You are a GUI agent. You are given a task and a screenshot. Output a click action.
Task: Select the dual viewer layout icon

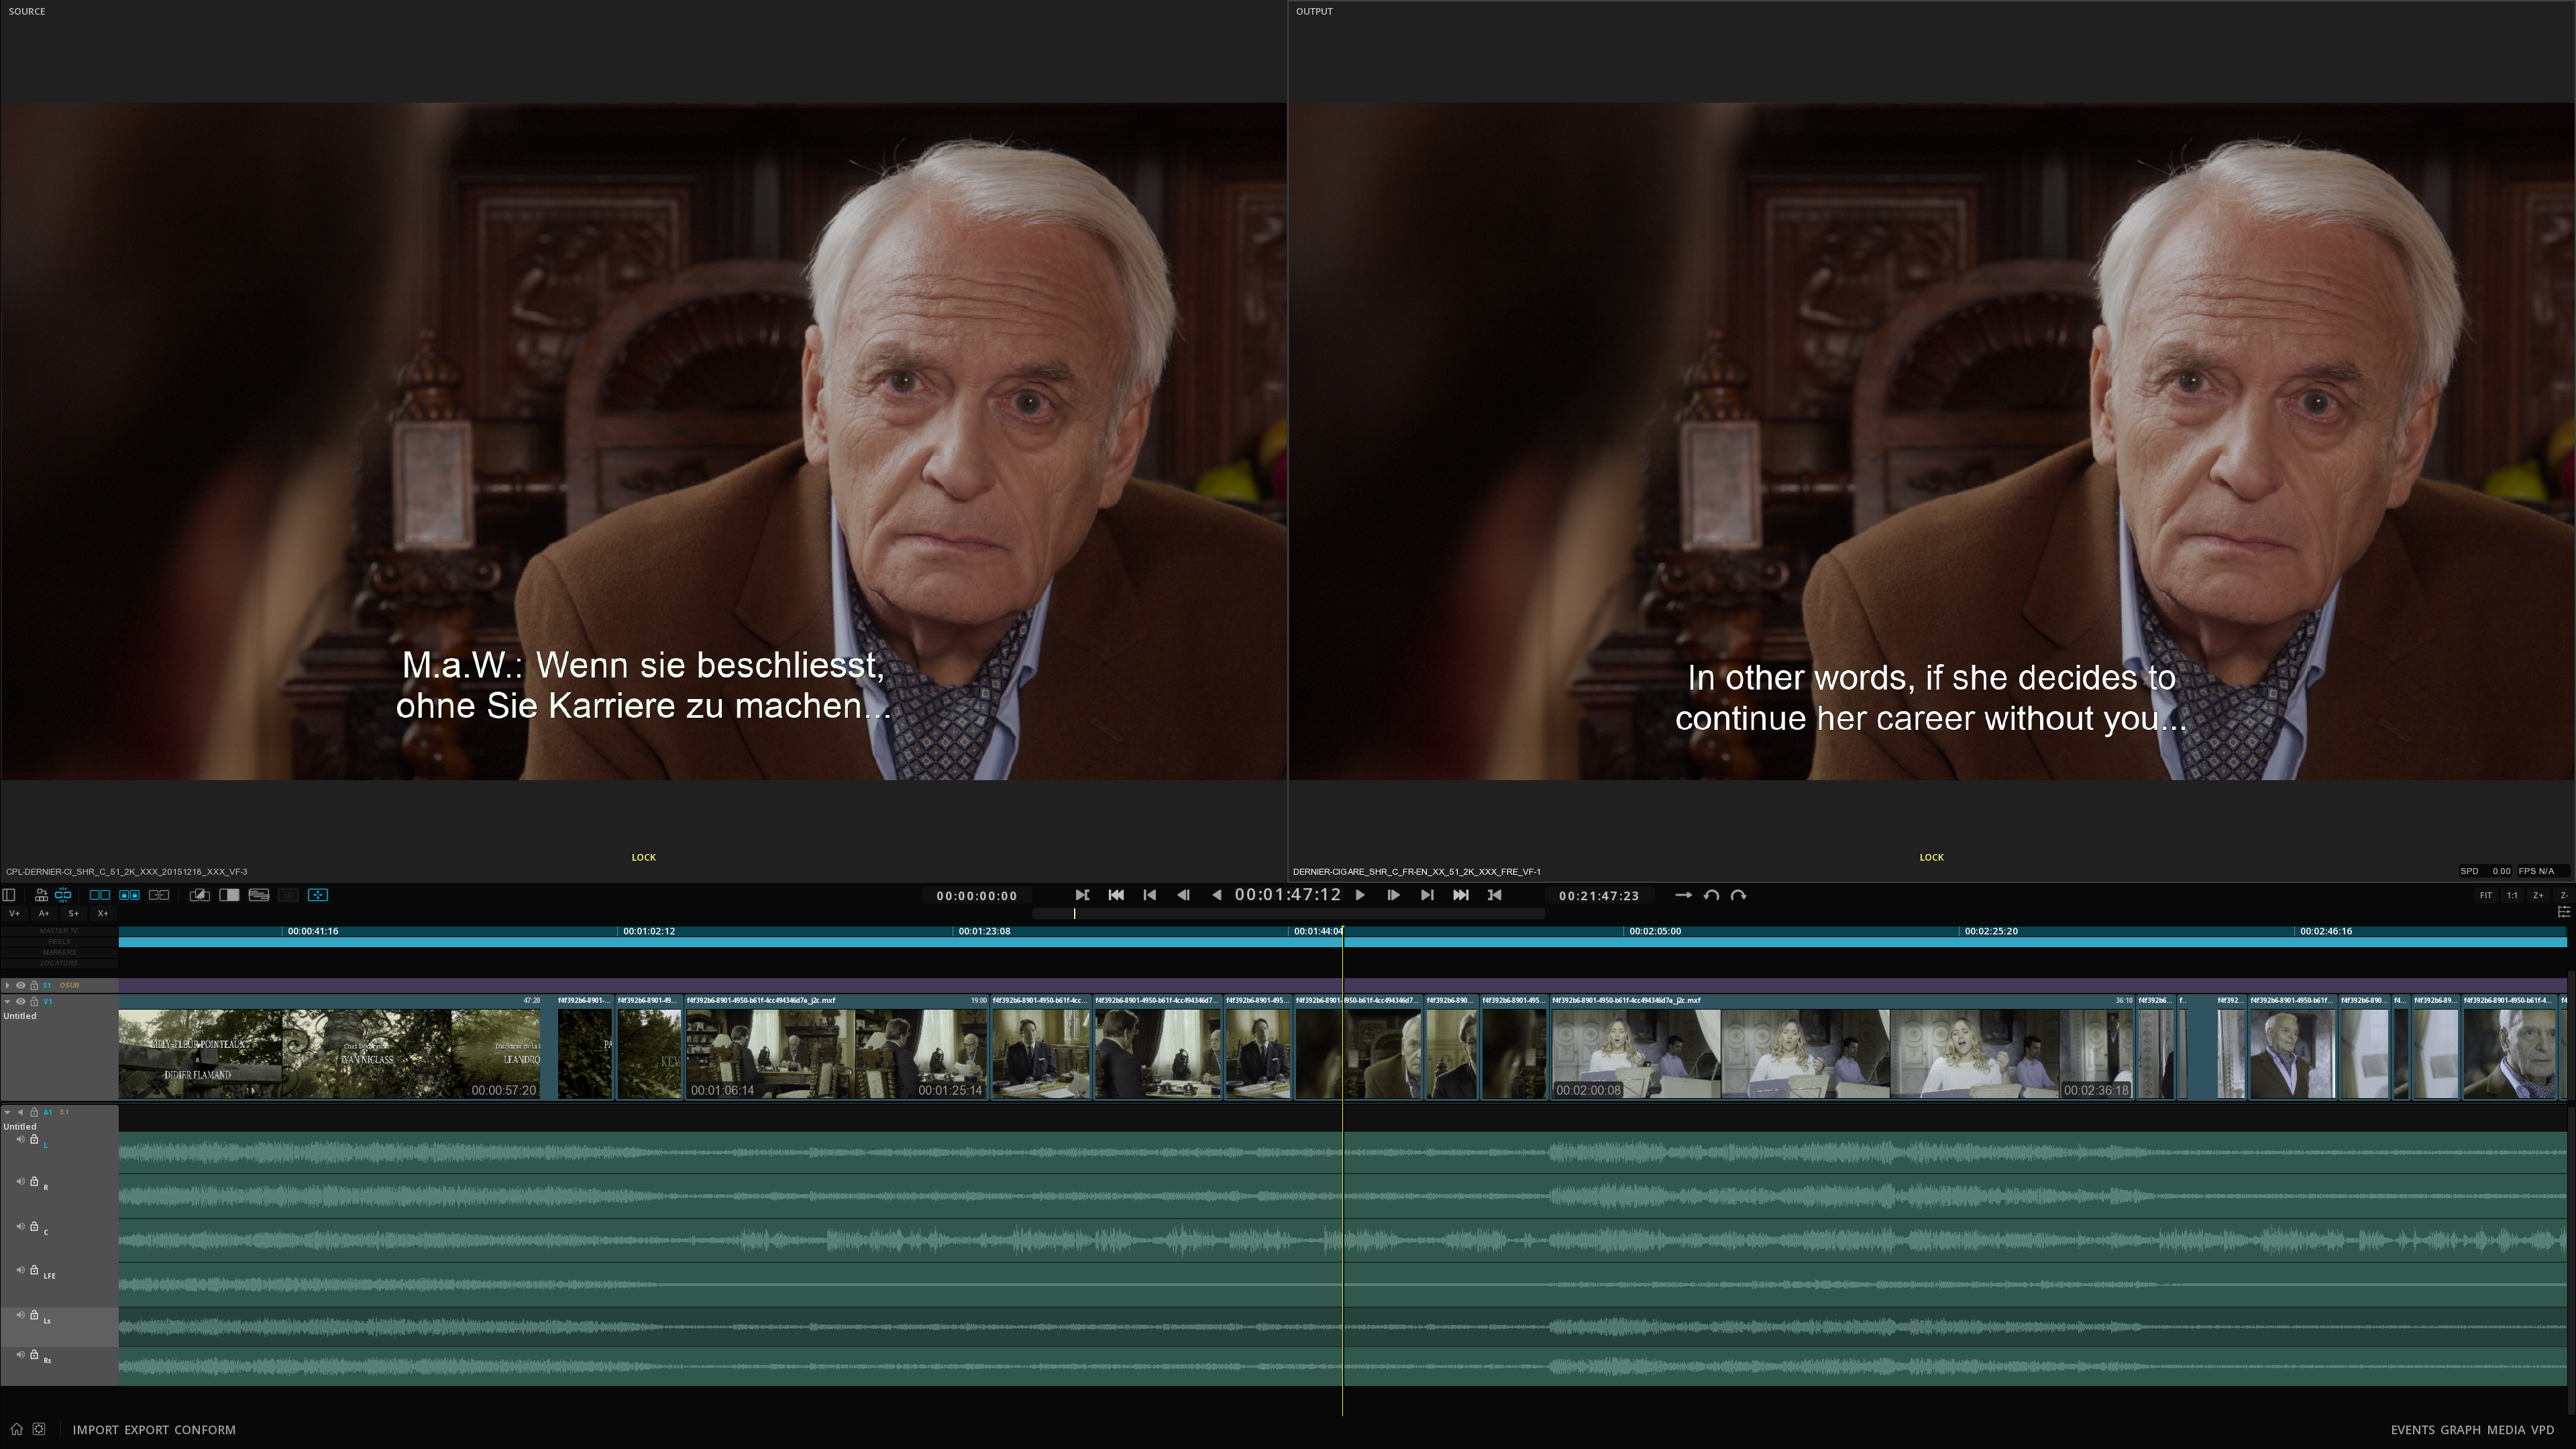coord(100,895)
